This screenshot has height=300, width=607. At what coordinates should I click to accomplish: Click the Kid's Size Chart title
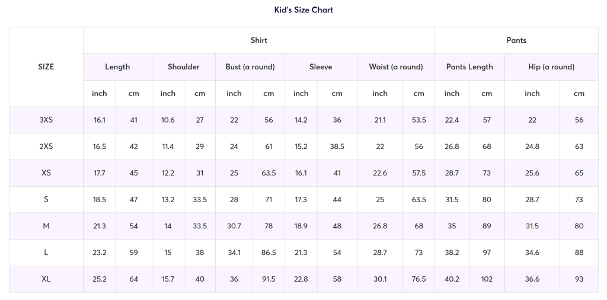point(303,10)
